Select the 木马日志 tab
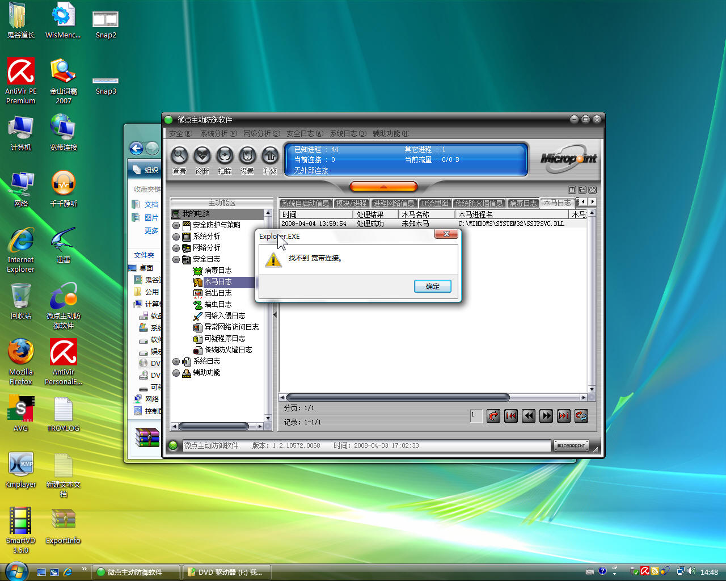The width and height of the screenshot is (726, 581). pyautogui.click(x=557, y=203)
